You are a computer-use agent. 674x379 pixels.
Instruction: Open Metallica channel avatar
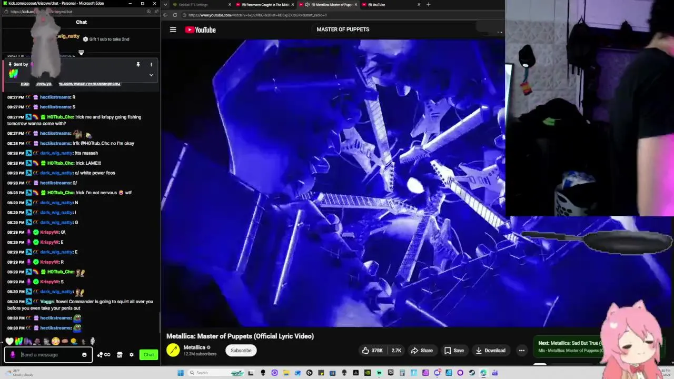(x=173, y=350)
